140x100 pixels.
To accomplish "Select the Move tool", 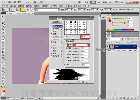I will click(x=3, y=17).
